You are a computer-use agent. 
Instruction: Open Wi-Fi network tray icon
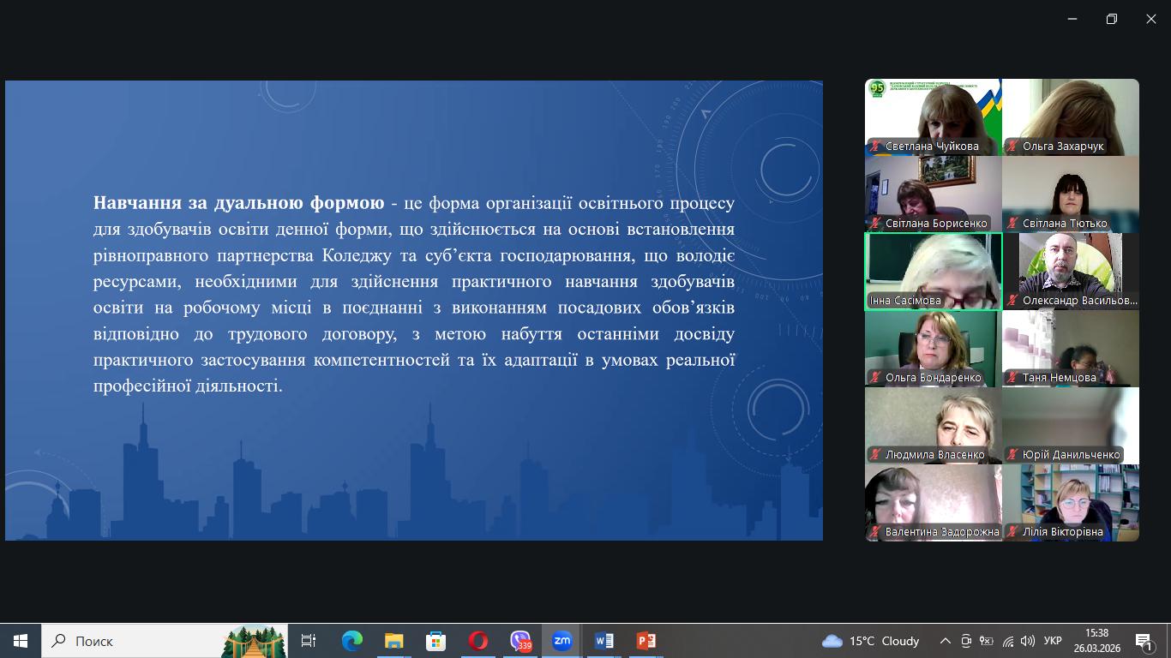[x=1007, y=641]
